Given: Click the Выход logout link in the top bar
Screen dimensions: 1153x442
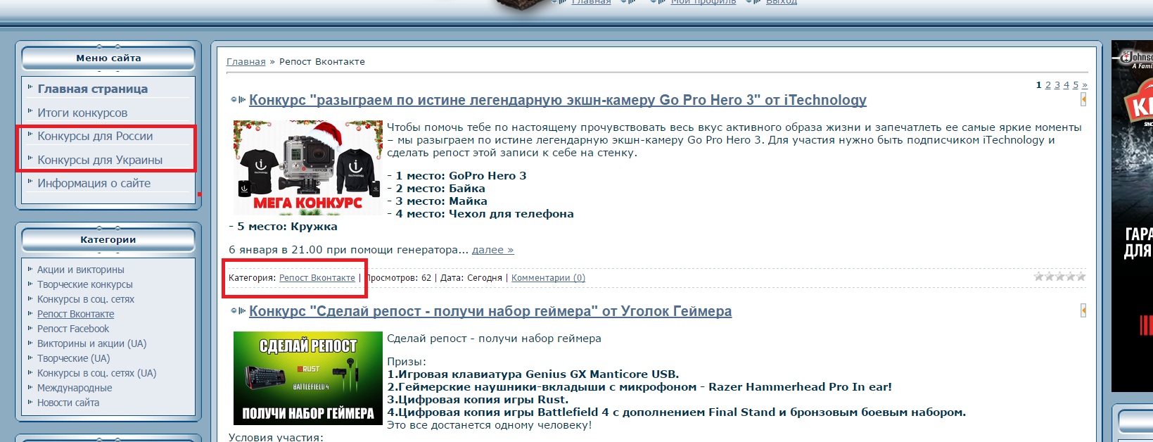Looking at the screenshot, I should (782, 2).
